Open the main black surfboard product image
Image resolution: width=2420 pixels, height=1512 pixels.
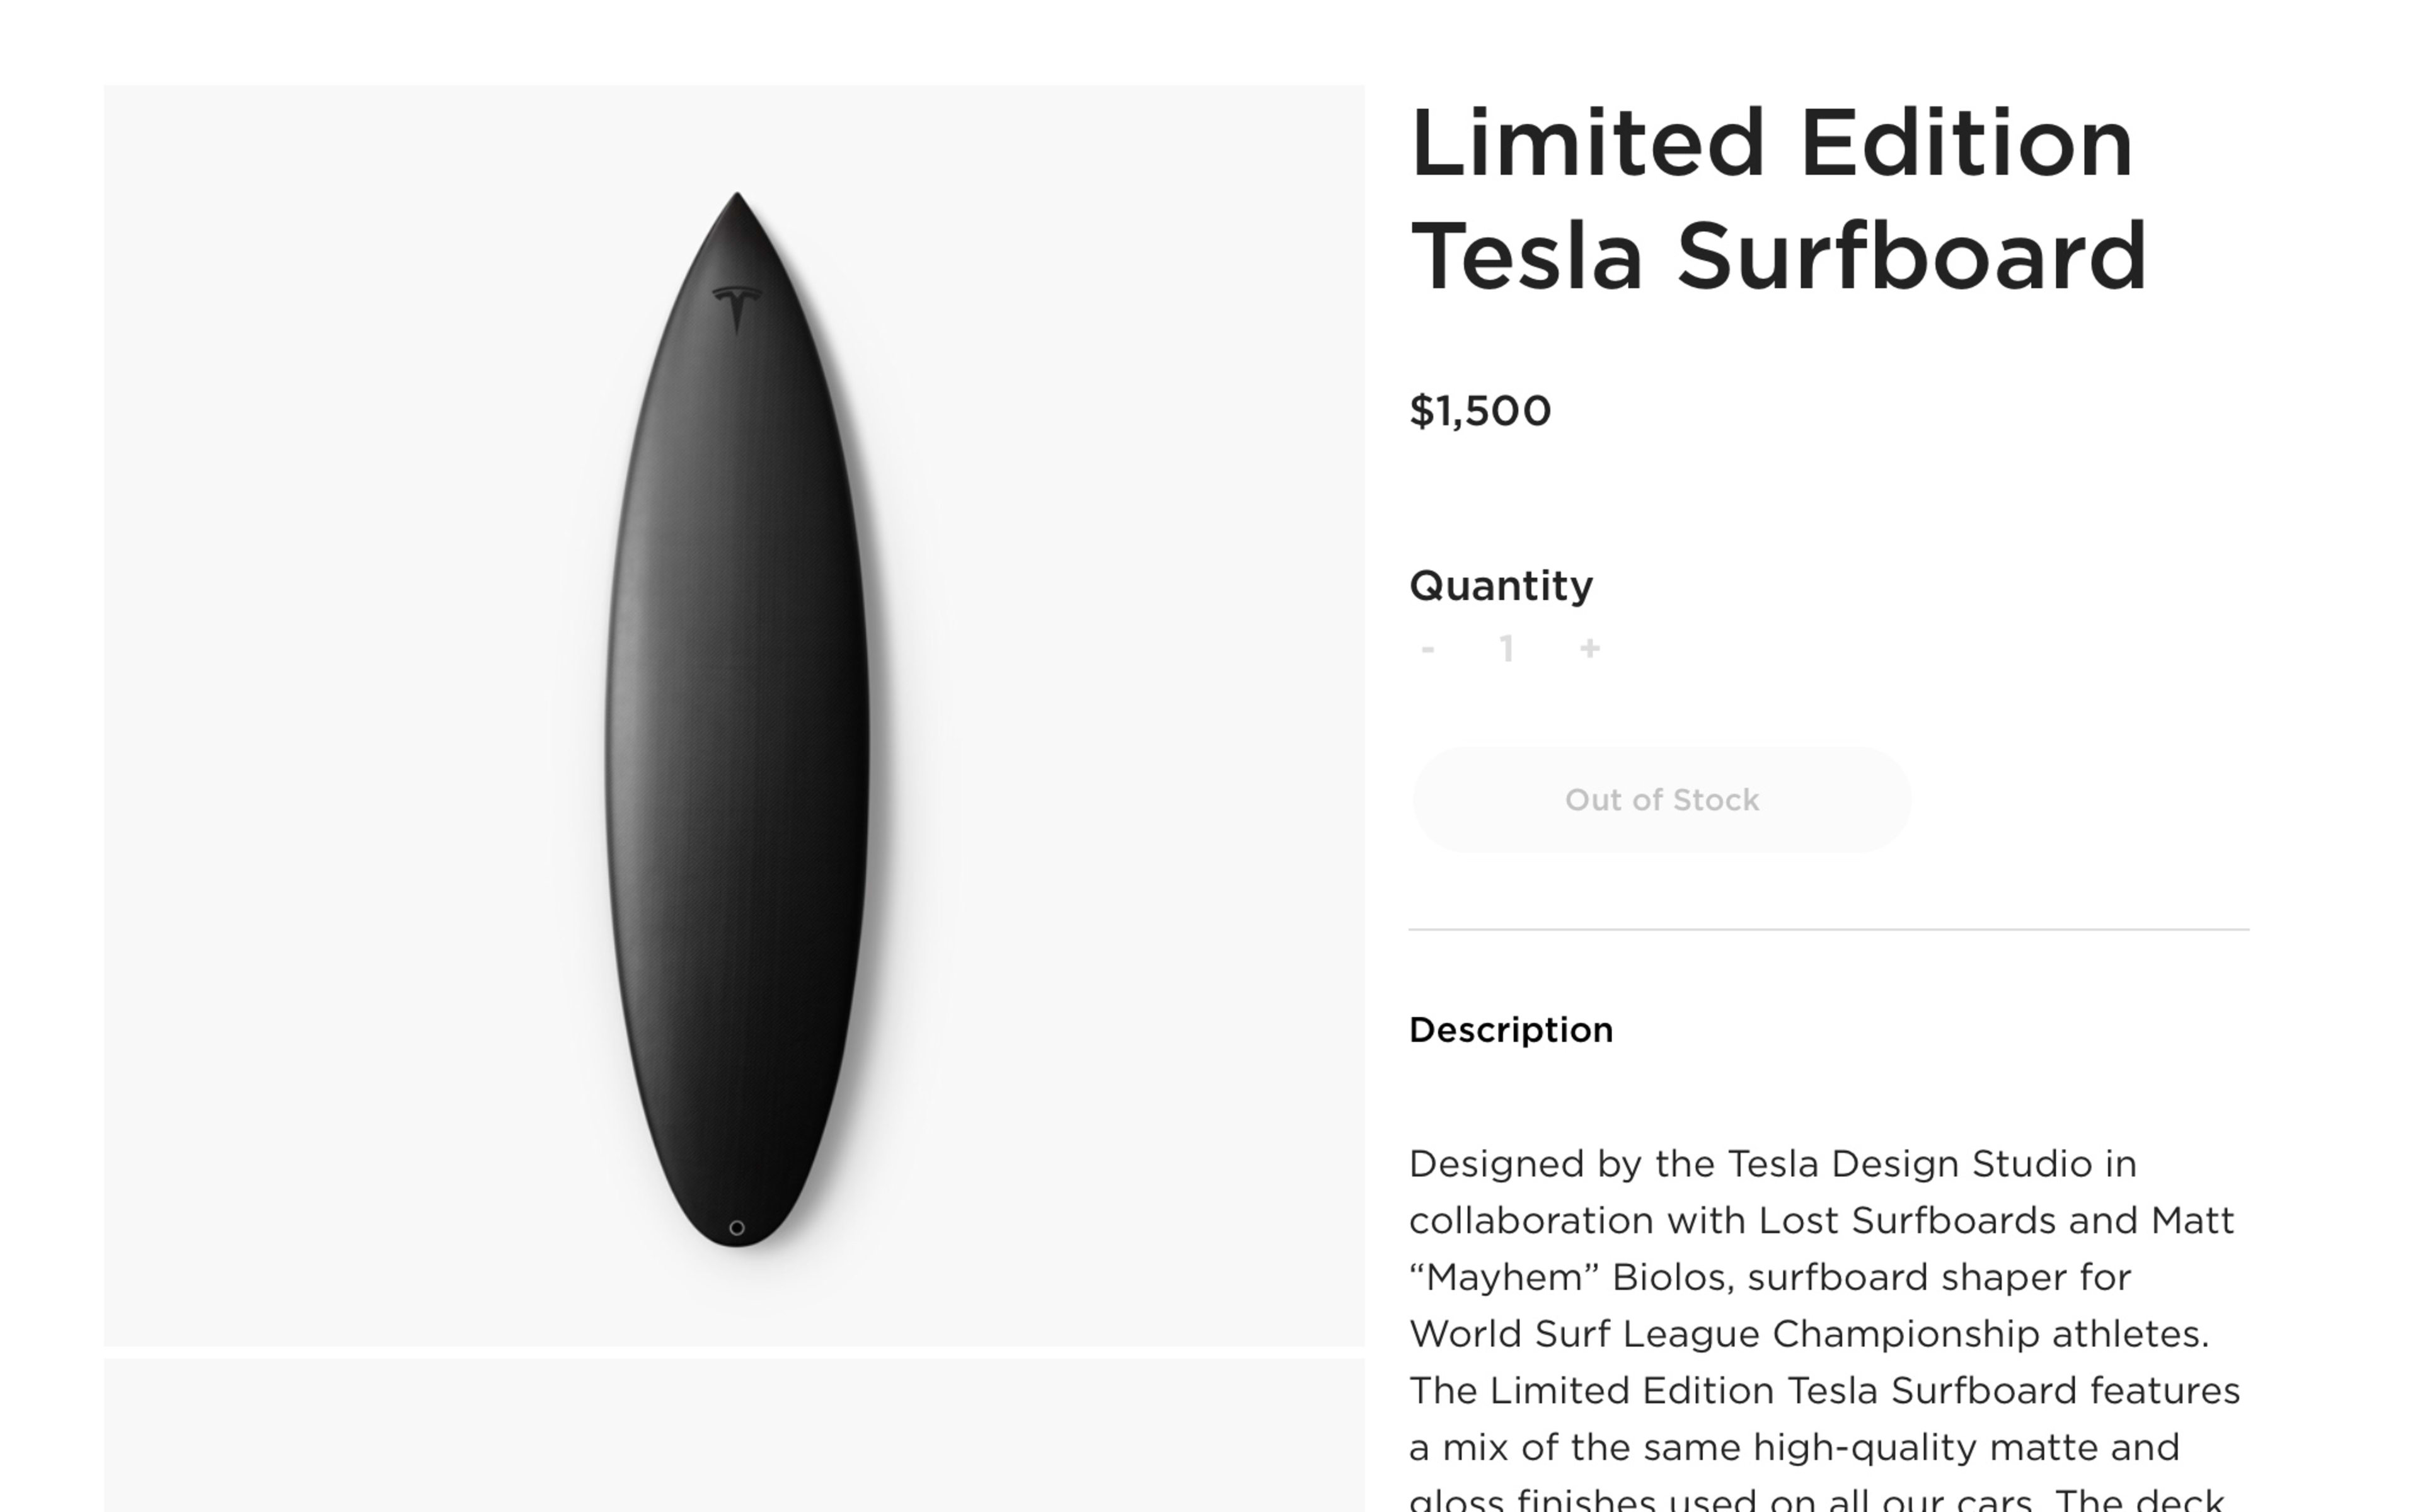click(734, 715)
